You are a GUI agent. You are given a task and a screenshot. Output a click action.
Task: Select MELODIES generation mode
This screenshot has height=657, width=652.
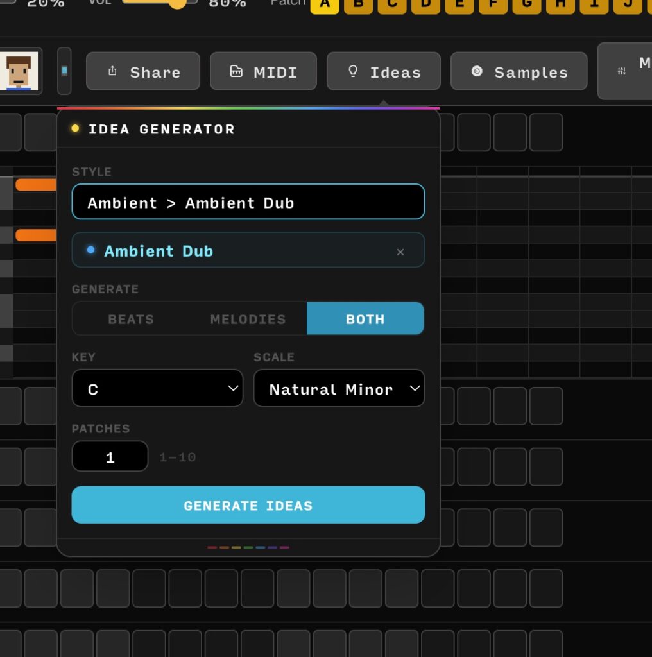click(248, 318)
